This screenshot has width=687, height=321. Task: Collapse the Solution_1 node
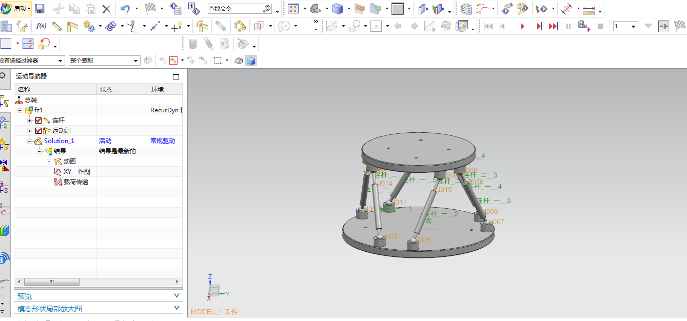click(30, 141)
